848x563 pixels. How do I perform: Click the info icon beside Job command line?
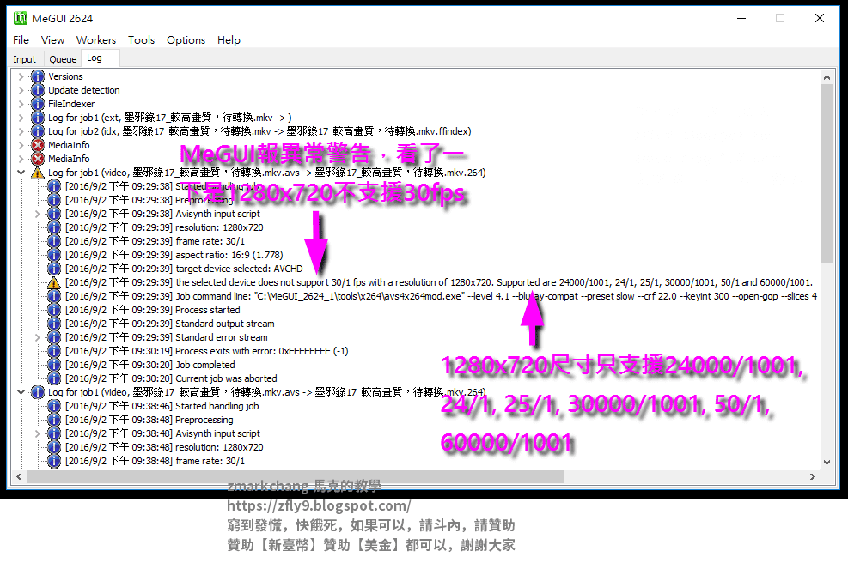point(54,296)
